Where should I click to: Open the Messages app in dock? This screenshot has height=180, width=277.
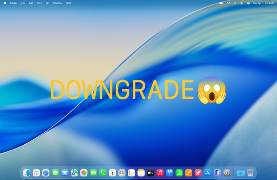tap(55, 173)
